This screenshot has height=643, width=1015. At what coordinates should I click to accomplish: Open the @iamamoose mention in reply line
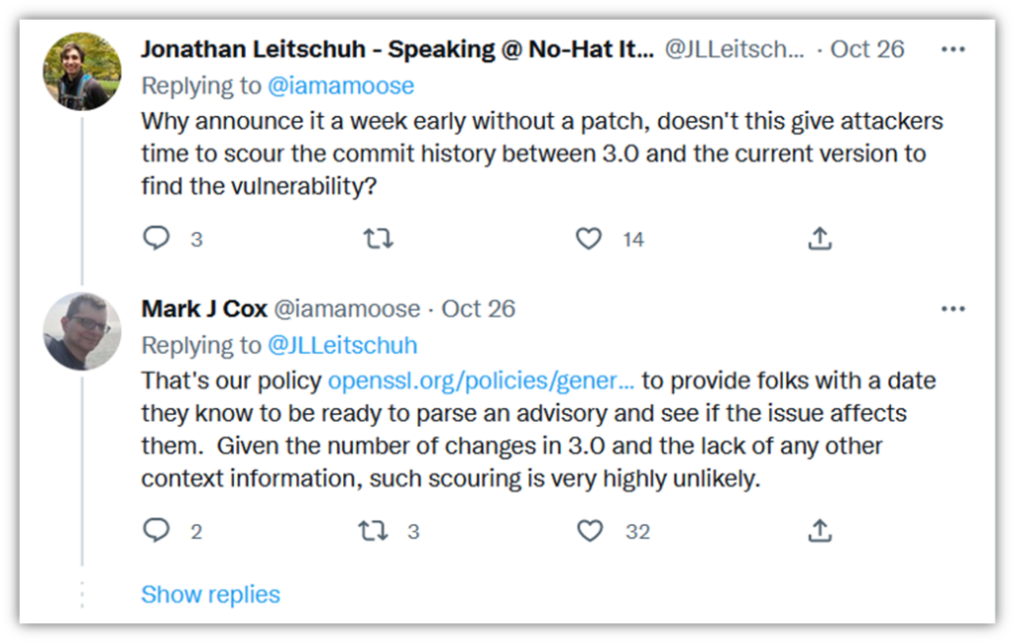coord(340,86)
